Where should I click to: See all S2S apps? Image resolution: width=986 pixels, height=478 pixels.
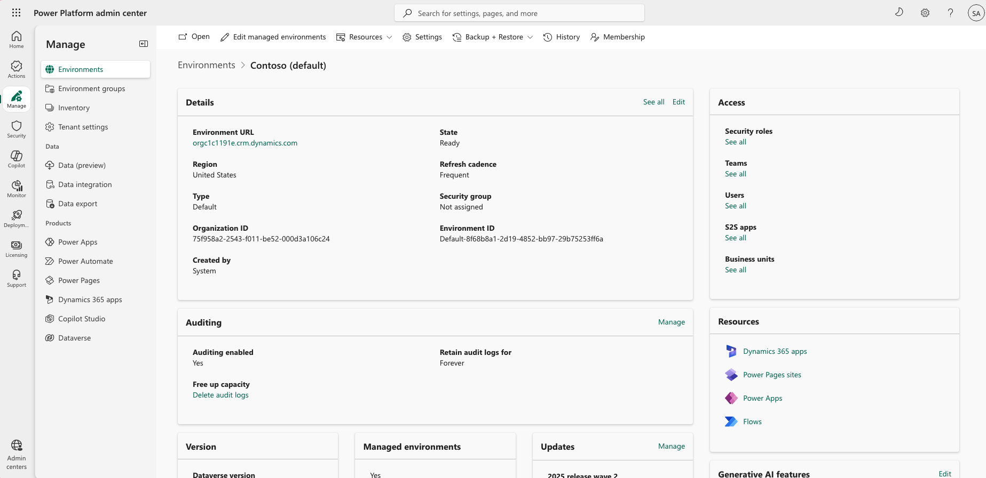click(x=736, y=238)
